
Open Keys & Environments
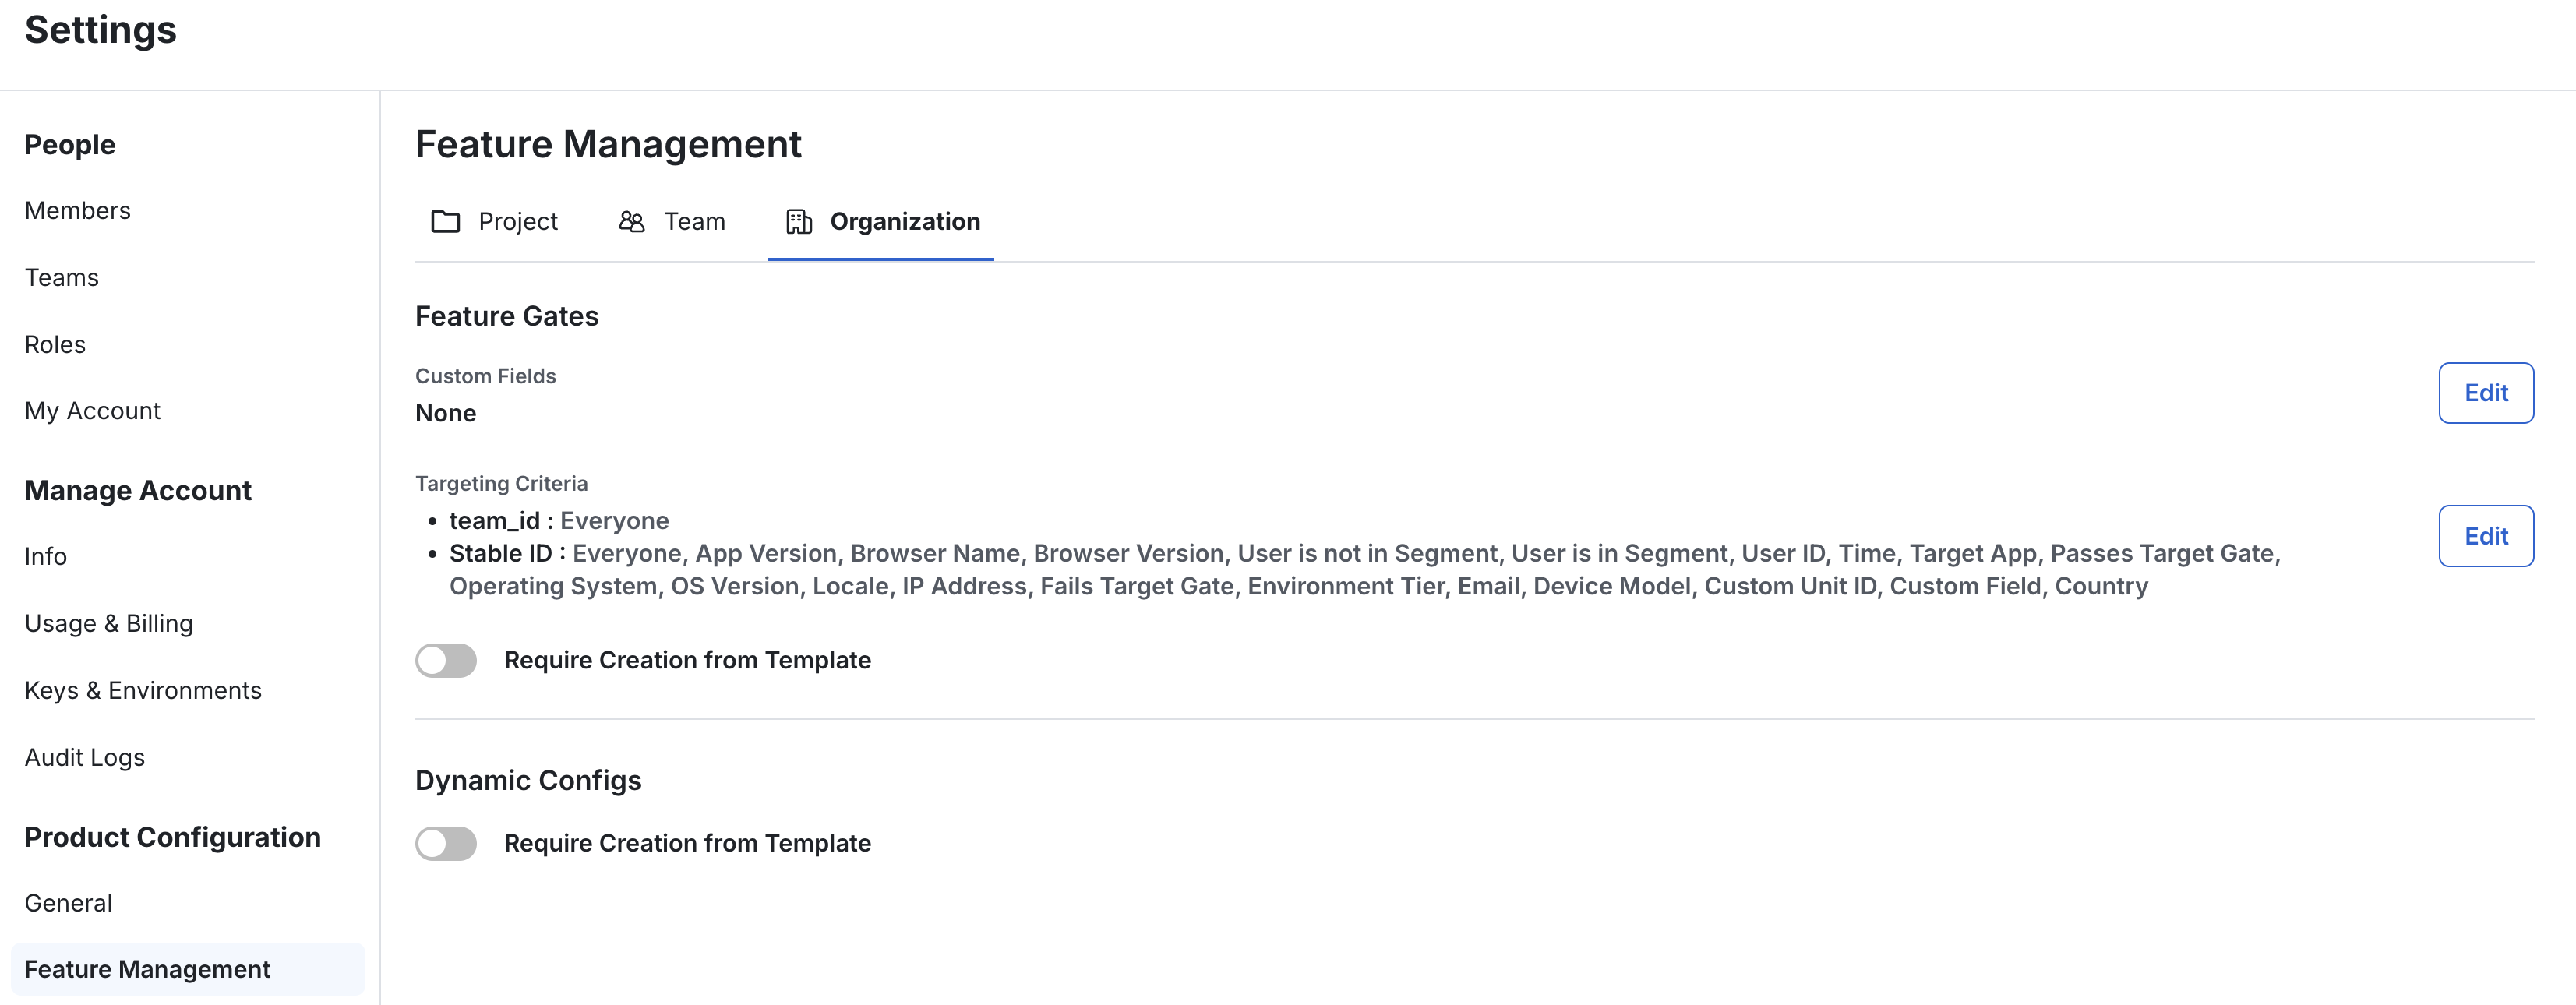pos(143,690)
